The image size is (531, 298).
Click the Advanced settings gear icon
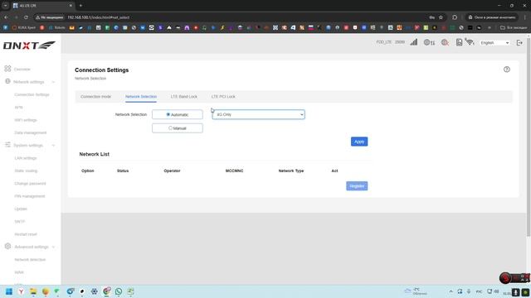coord(7,247)
